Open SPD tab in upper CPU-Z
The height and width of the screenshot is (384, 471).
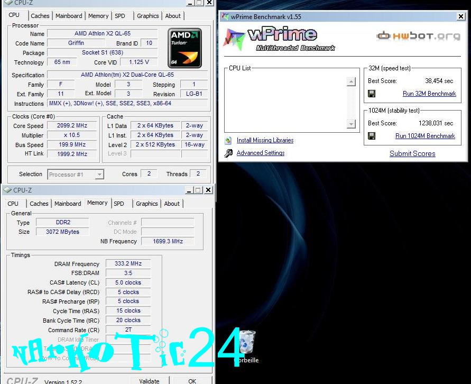tap(120, 16)
